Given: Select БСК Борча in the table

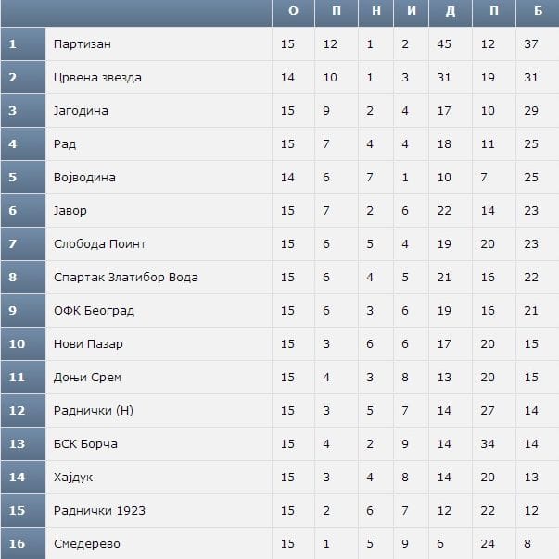Looking at the screenshot, I should [85, 444].
